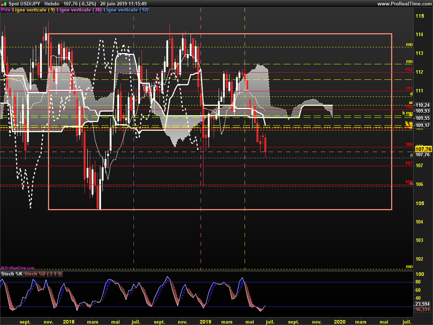
Task: Click the 107,76 (-0,32%) quote in header
Action: click(x=80, y=4)
